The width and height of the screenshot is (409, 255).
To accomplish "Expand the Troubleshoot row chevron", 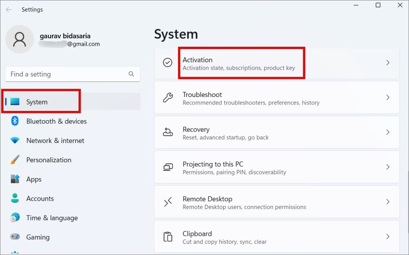I will [388, 97].
